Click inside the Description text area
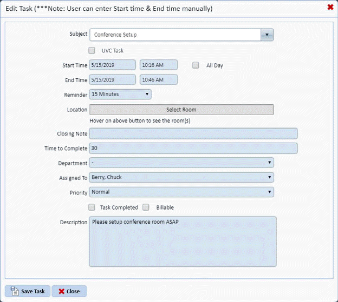The width and height of the screenshot is (338, 302). (183, 241)
